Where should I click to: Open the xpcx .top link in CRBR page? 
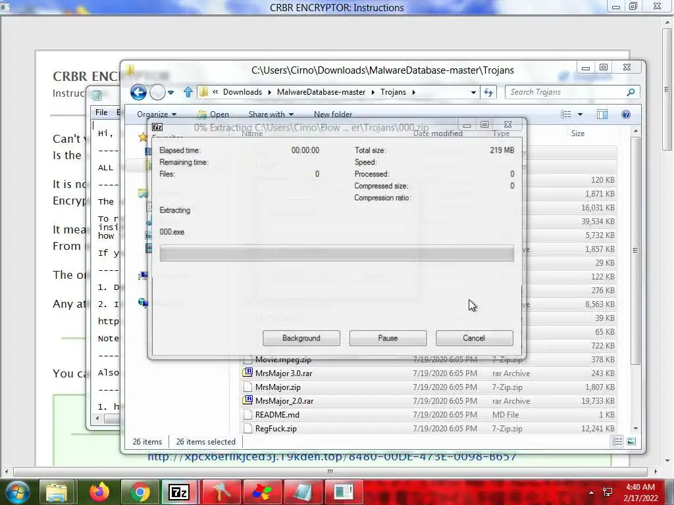click(x=332, y=456)
